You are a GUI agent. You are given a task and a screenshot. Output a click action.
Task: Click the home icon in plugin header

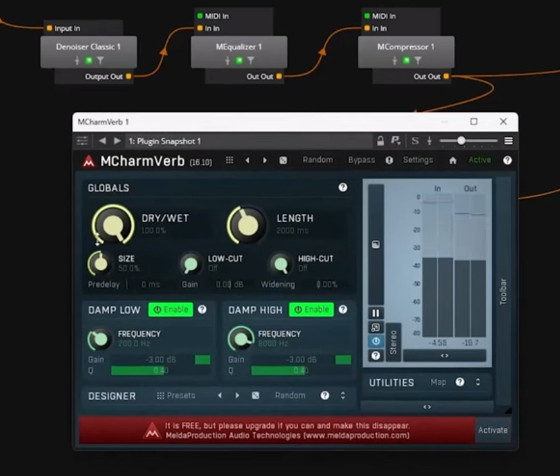coord(453,161)
